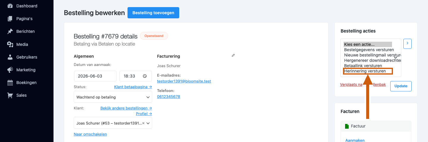Image resolution: width=428 pixels, height=142 pixels.
Task: Run the chosen action with the arrow button
Action: coord(407,43)
